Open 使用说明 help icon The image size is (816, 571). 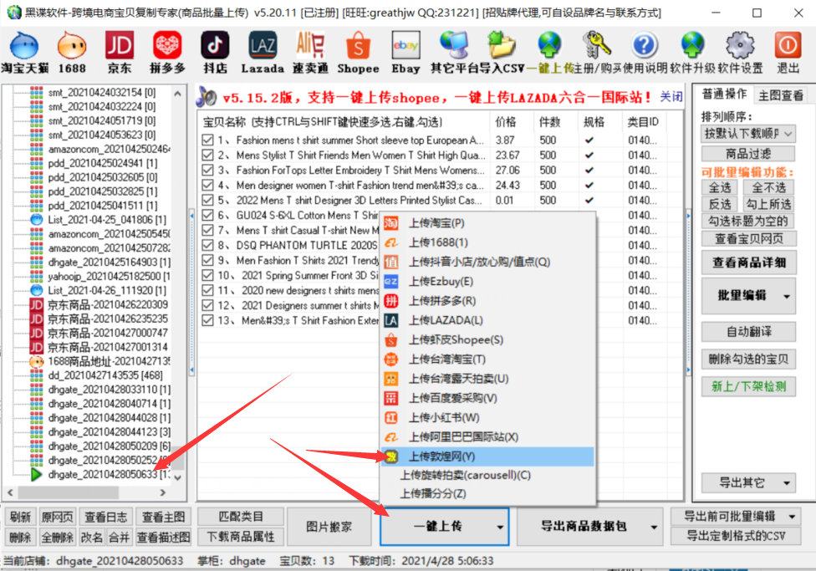pos(645,52)
